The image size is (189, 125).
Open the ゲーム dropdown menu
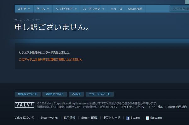(43, 9)
